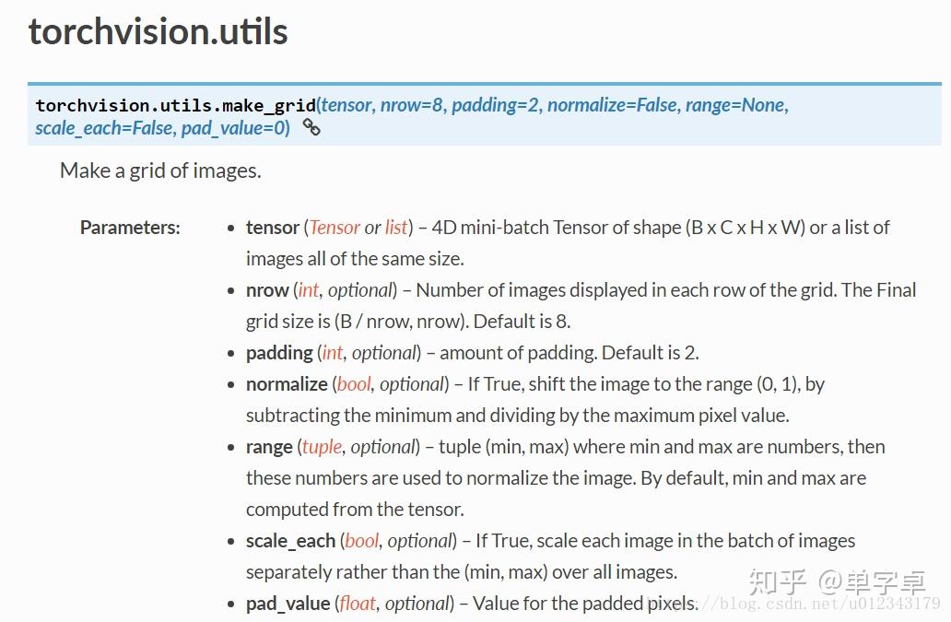Click the 'Make a grid of images.' description
This screenshot has width=951, height=622.
coord(160,170)
